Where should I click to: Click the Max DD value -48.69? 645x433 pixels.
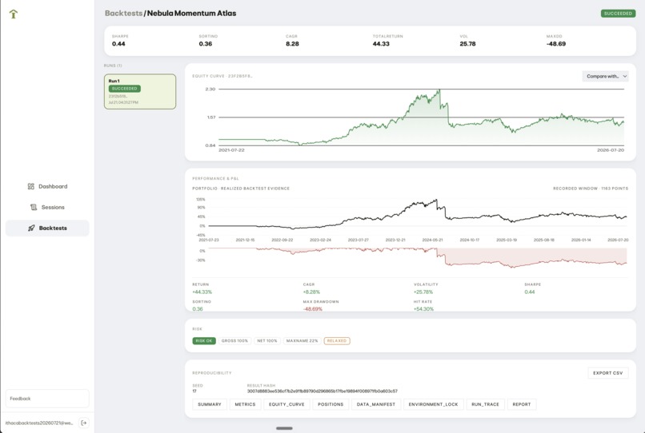tap(555, 44)
